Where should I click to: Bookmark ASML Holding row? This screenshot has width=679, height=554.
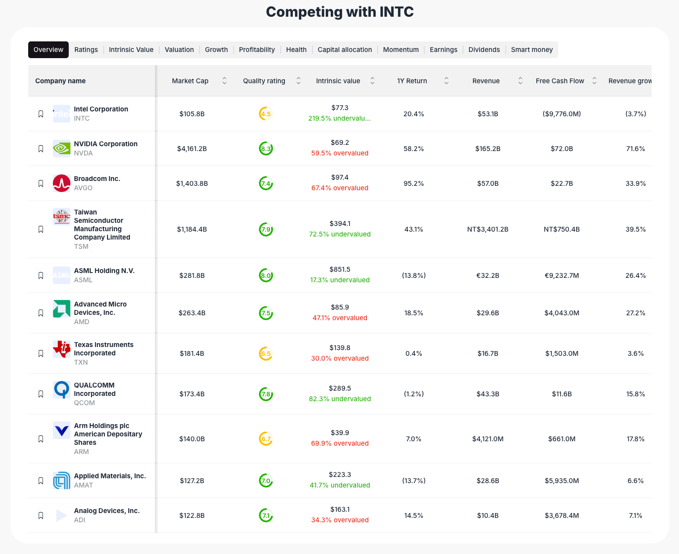[x=41, y=275]
